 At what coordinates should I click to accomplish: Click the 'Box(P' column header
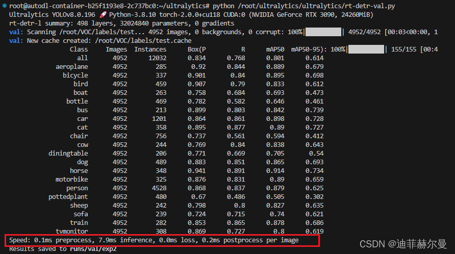click(x=196, y=49)
